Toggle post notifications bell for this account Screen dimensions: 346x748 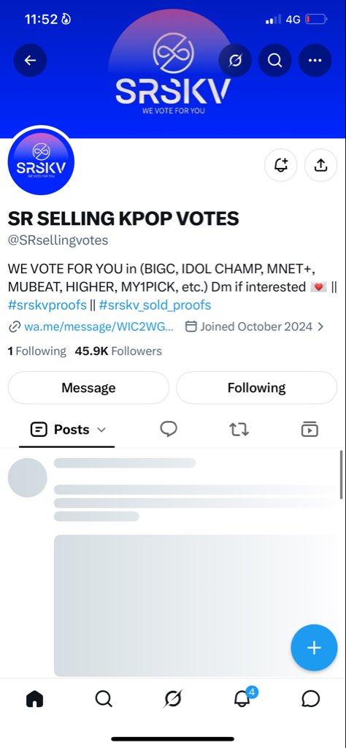[x=281, y=165]
